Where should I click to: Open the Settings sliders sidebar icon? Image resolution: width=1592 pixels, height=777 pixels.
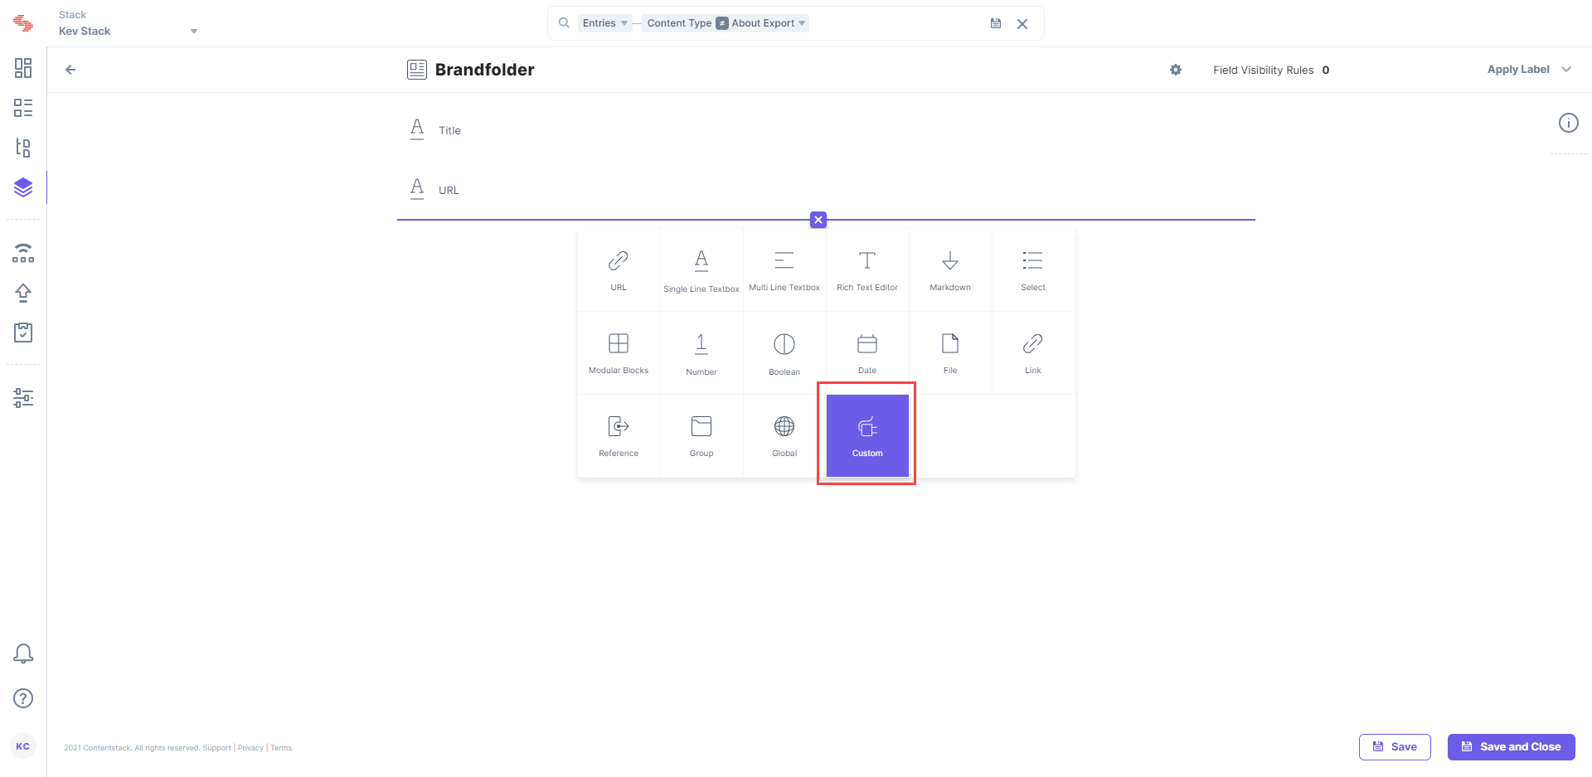click(x=23, y=398)
